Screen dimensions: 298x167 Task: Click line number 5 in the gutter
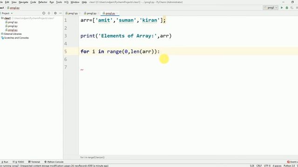[66, 51]
